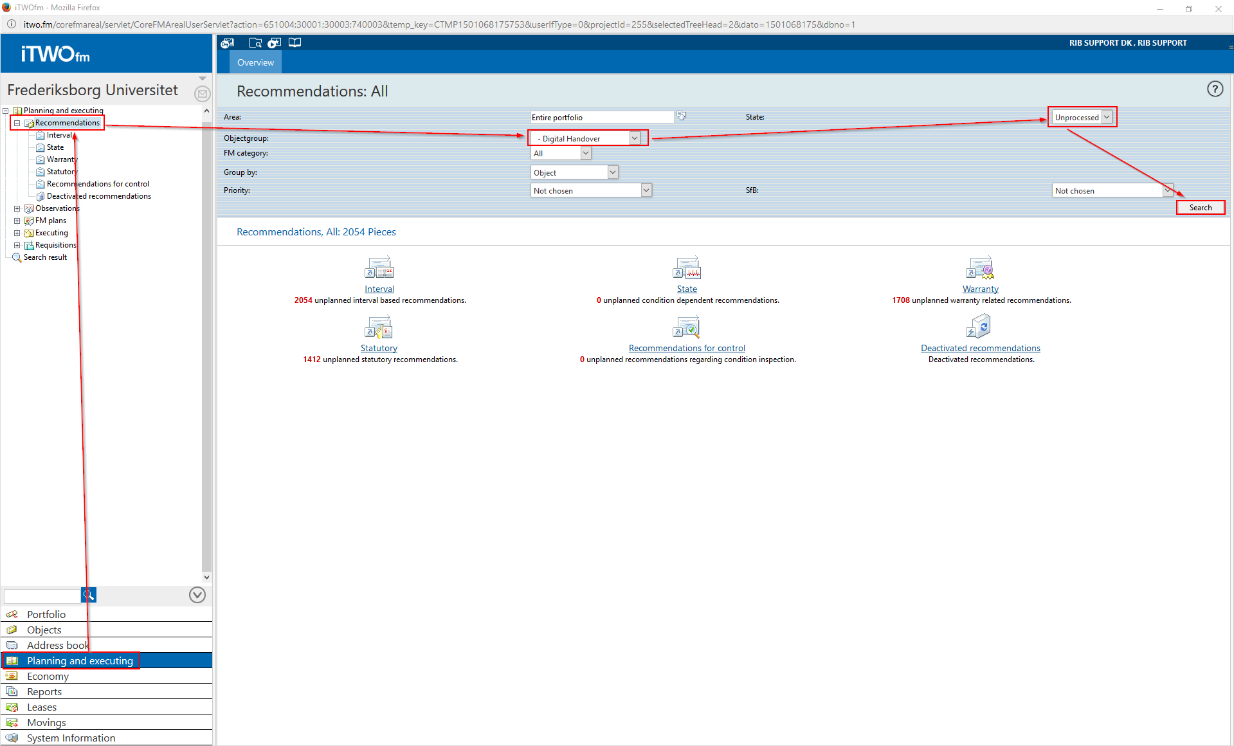Open the Recommendations for control link
The image size is (1234, 746).
(x=686, y=348)
